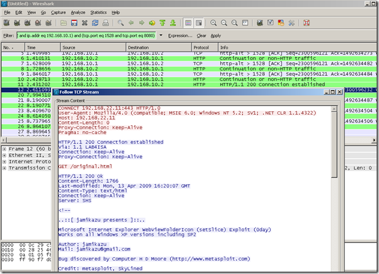Expand the Internet Protocol tree node

point(4,162)
